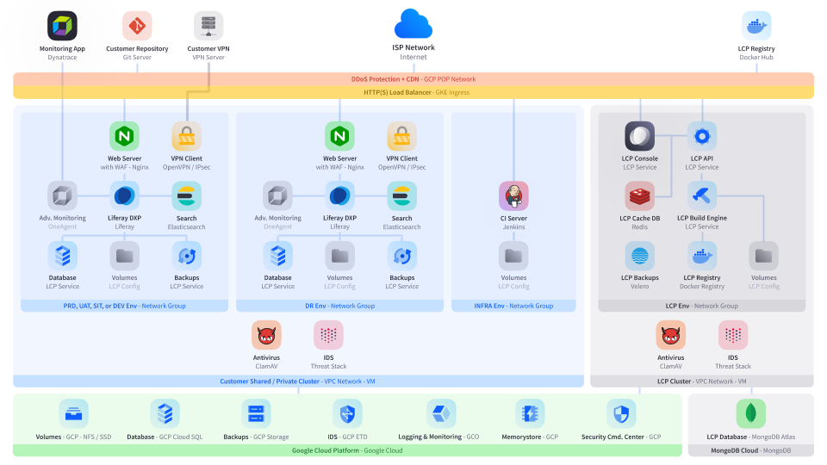Click the Customer VPN Server icon

pos(208,26)
